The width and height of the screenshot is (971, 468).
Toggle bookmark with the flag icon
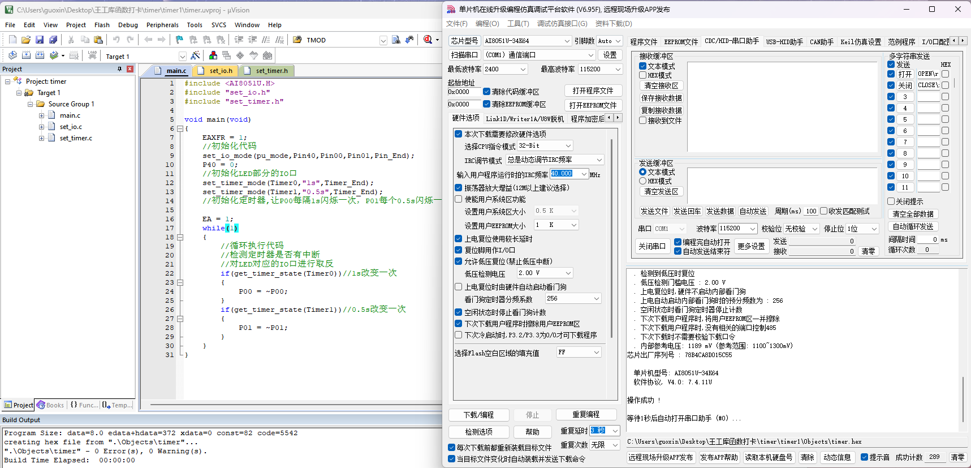(180, 40)
